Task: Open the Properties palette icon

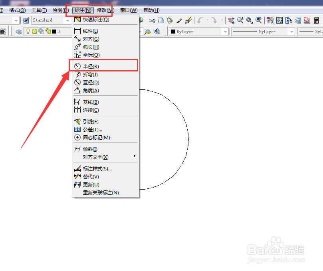Action: [270, 20]
